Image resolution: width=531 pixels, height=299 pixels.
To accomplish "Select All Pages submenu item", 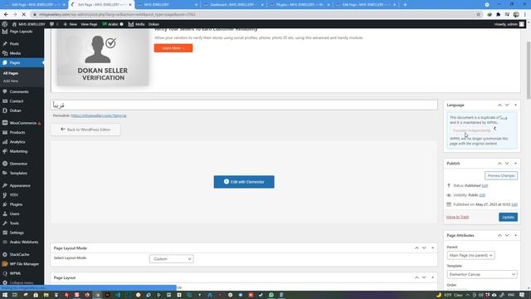I will (x=11, y=73).
